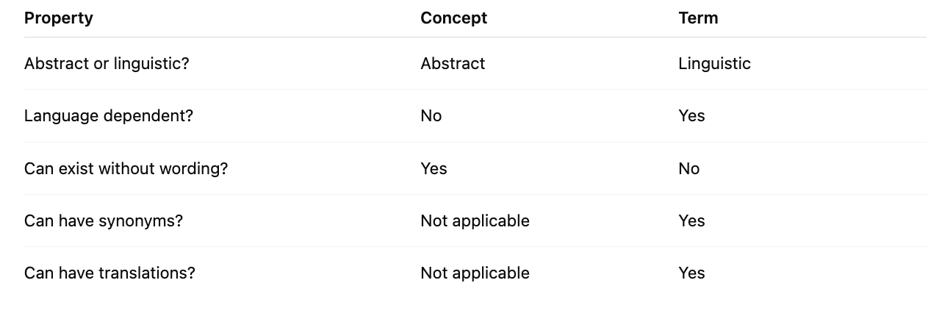Select the 'Can have synonyms?' row label
This screenshot has height=319, width=942.
[104, 221]
